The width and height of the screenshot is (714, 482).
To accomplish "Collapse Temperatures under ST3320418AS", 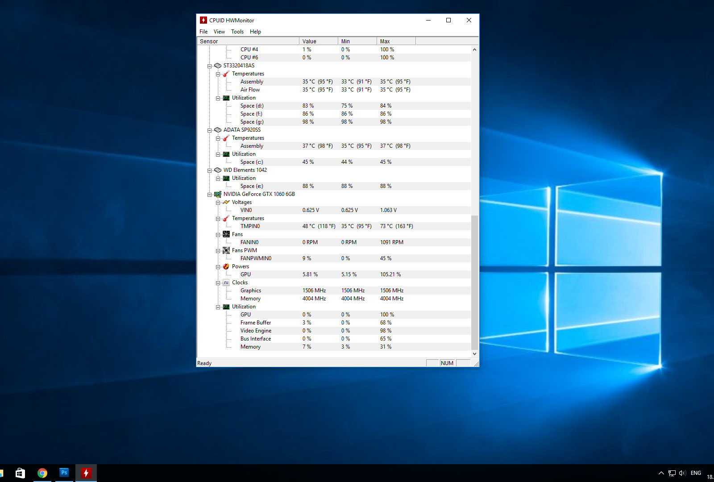I will tap(218, 74).
